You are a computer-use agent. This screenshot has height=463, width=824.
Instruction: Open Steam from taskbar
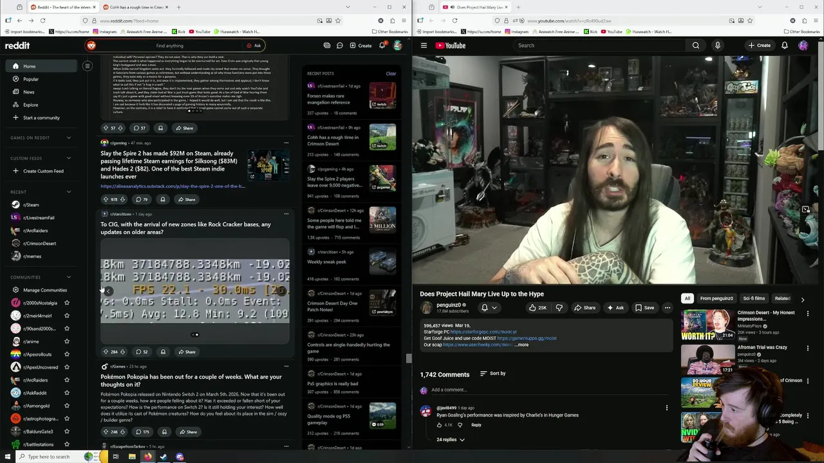(x=164, y=457)
